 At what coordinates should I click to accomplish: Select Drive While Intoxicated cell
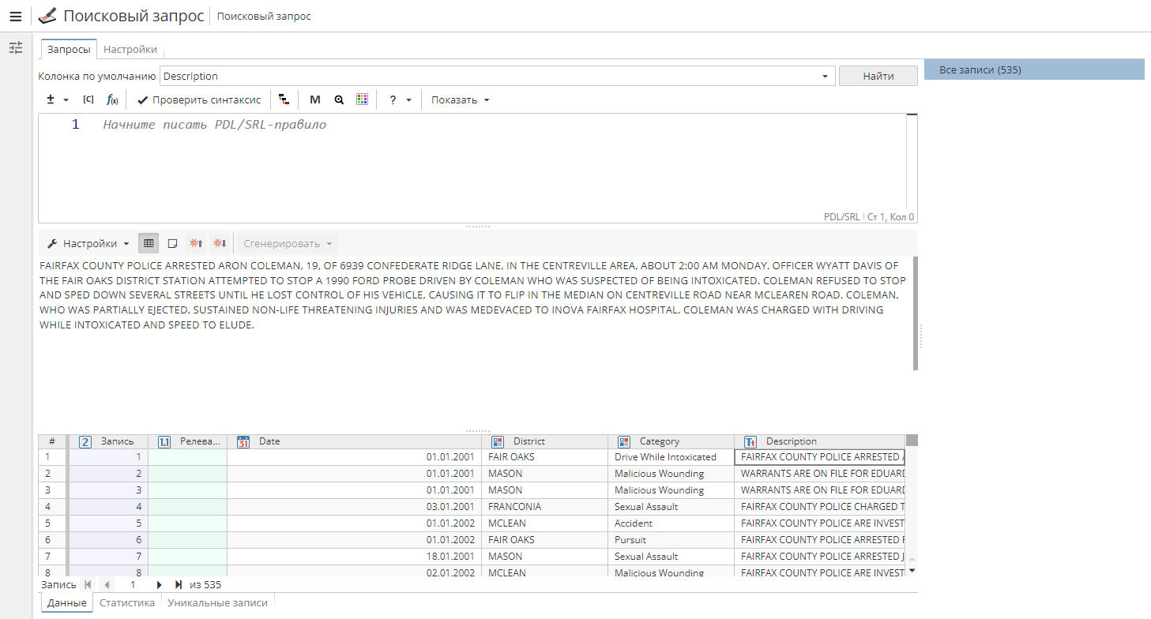tap(671, 457)
